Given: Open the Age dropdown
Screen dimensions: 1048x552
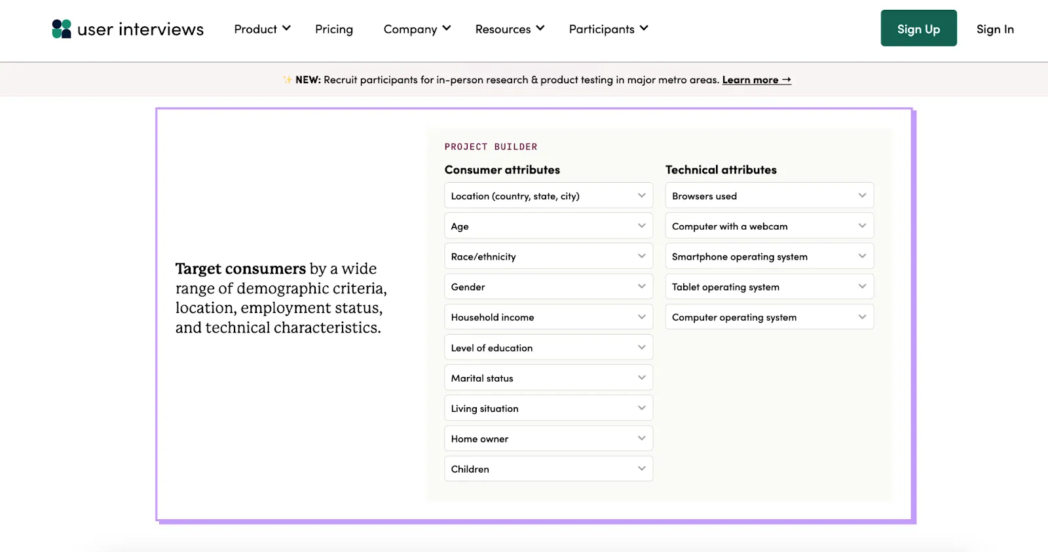Looking at the screenshot, I should pyautogui.click(x=549, y=226).
